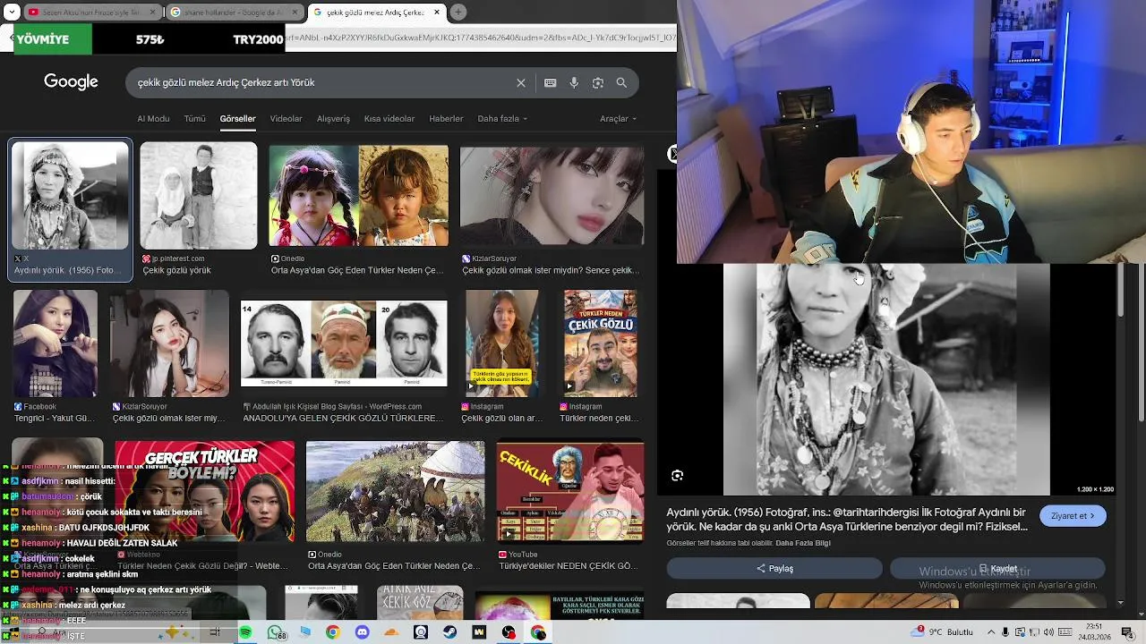The width and height of the screenshot is (1146, 644).
Task: Expand the Araçlar tools dropdown
Action: 619,118
